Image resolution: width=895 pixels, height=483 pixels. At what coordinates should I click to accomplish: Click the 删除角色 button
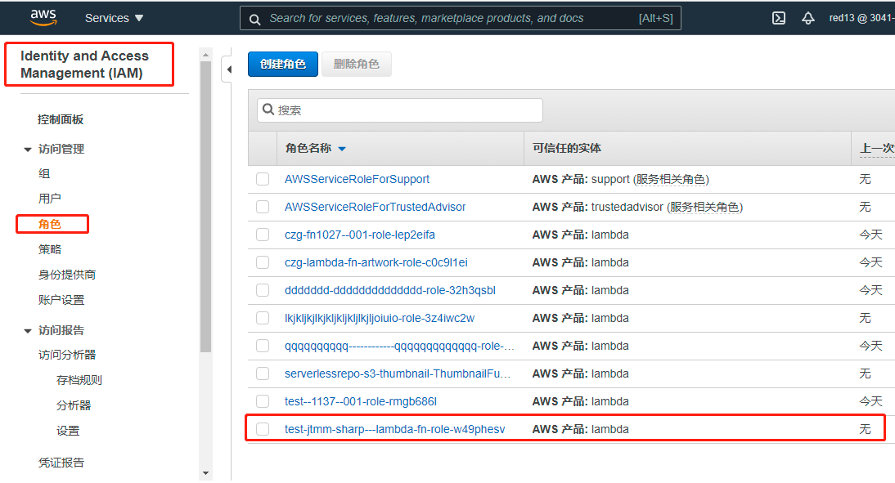[x=357, y=64]
